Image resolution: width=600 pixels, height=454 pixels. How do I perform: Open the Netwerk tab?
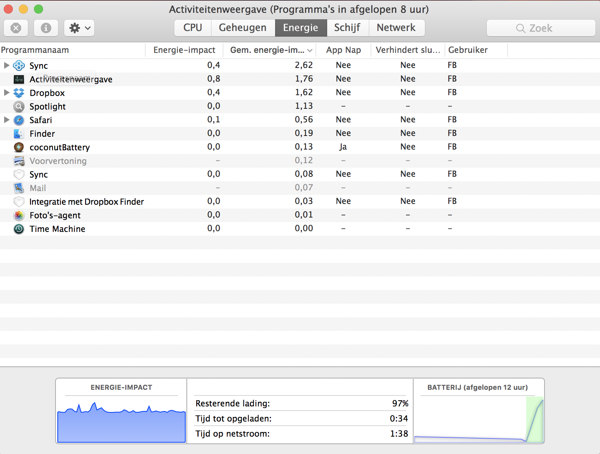click(x=397, y=28)
